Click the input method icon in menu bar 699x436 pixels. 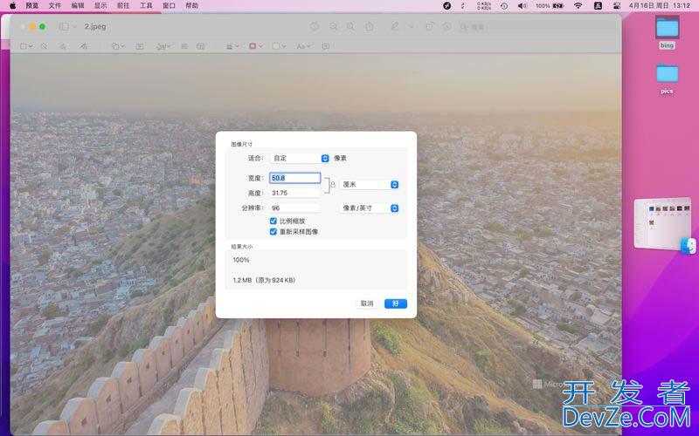(598, 6)
